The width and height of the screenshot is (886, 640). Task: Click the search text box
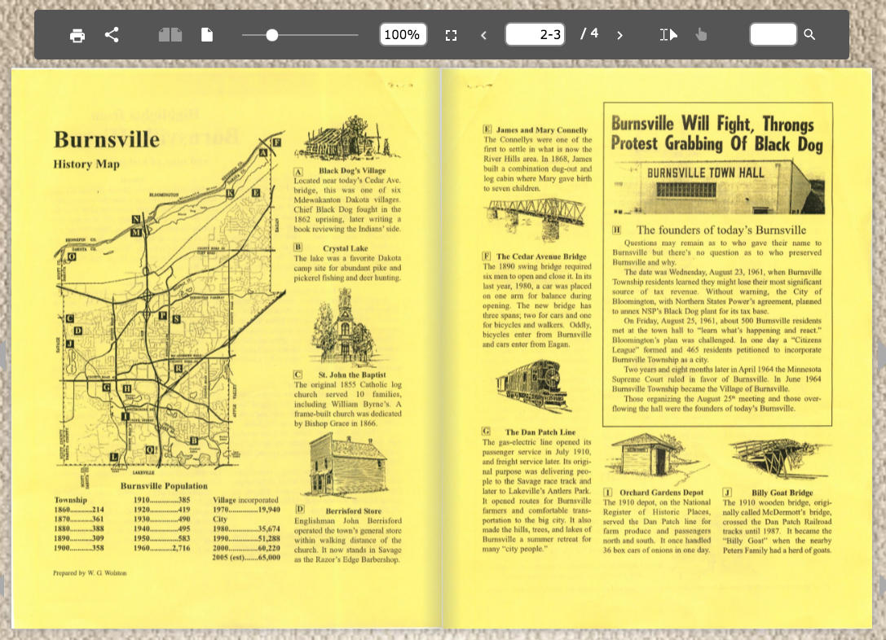tap(772, 35)
